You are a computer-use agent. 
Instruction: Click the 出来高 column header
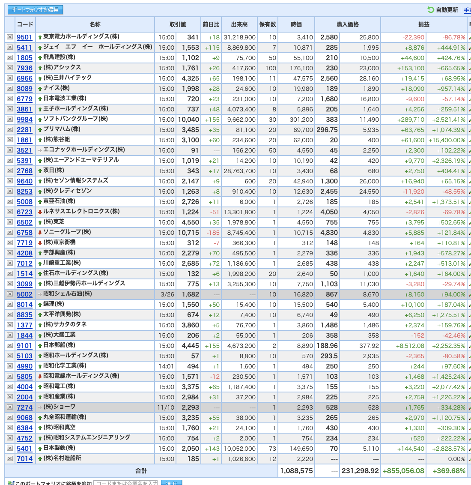(x=239, y=24)
